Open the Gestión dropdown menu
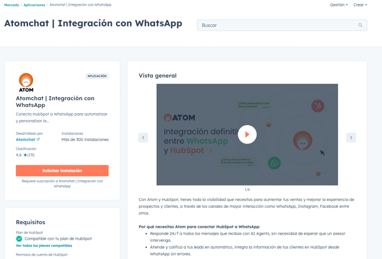The width and height of the screenshot is (382, 259). (339, 5)
